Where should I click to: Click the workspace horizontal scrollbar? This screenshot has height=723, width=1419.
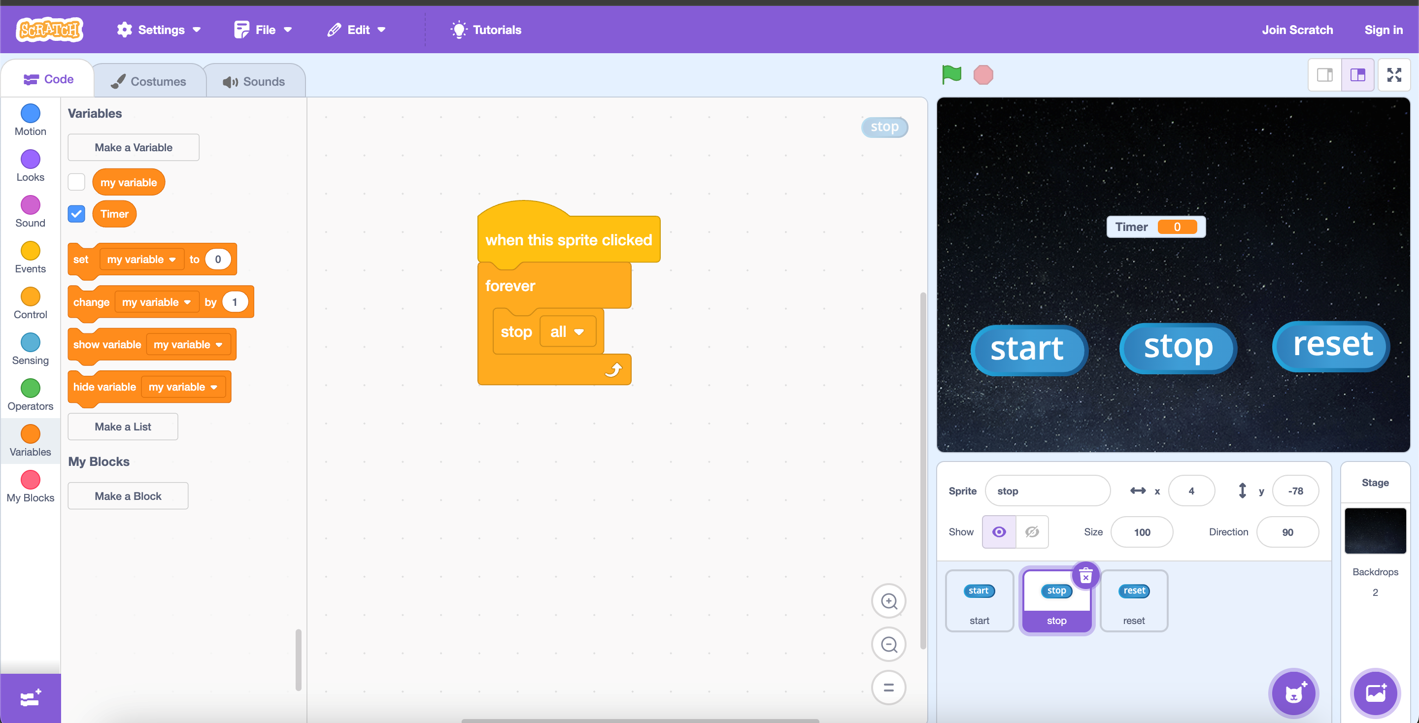[x=640, y=720]
